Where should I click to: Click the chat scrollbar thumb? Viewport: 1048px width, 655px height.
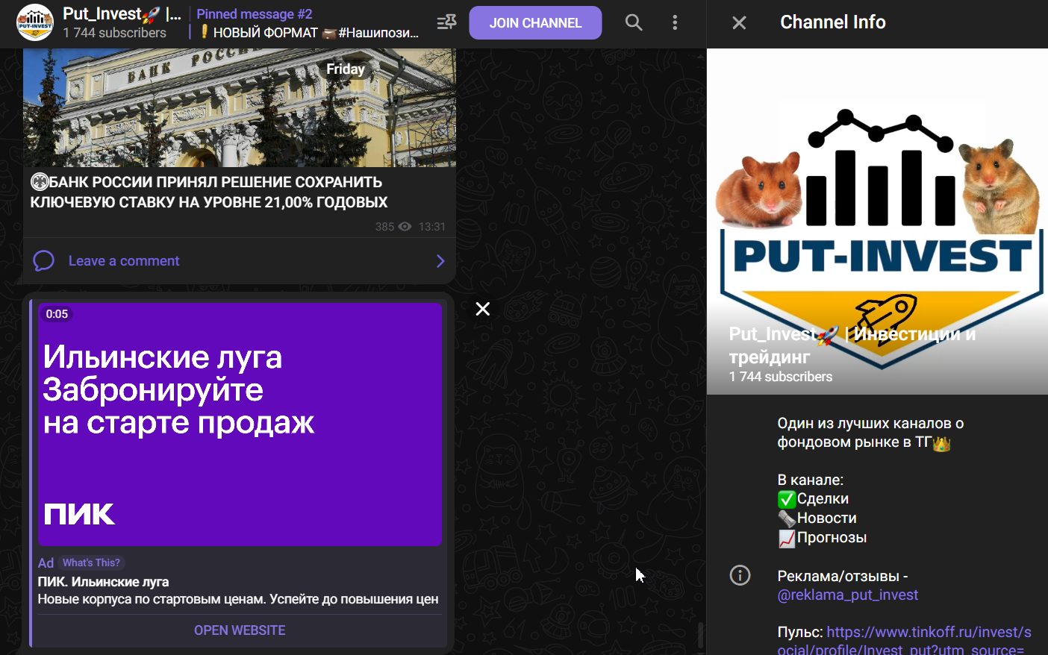(700, 636)
